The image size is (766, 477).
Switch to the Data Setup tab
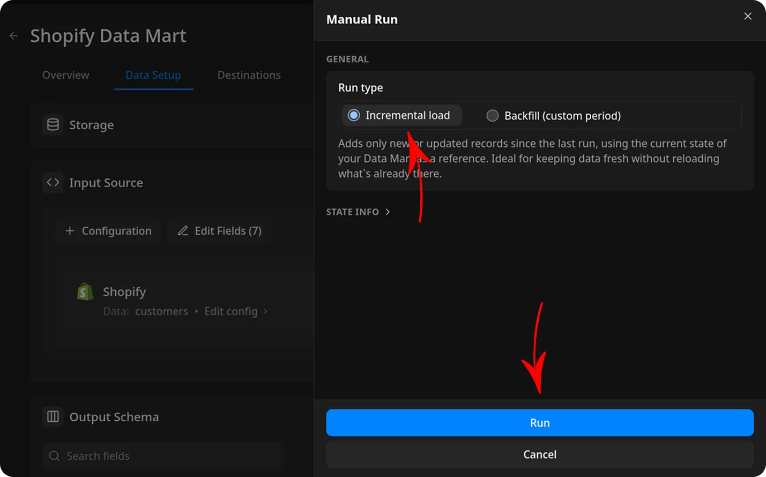click(153, 75)
